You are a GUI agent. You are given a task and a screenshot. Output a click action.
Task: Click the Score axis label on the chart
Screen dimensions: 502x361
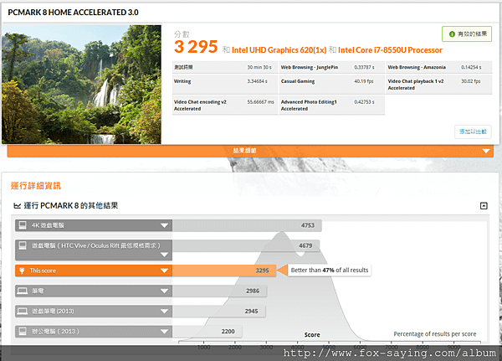tap(312, 335)
